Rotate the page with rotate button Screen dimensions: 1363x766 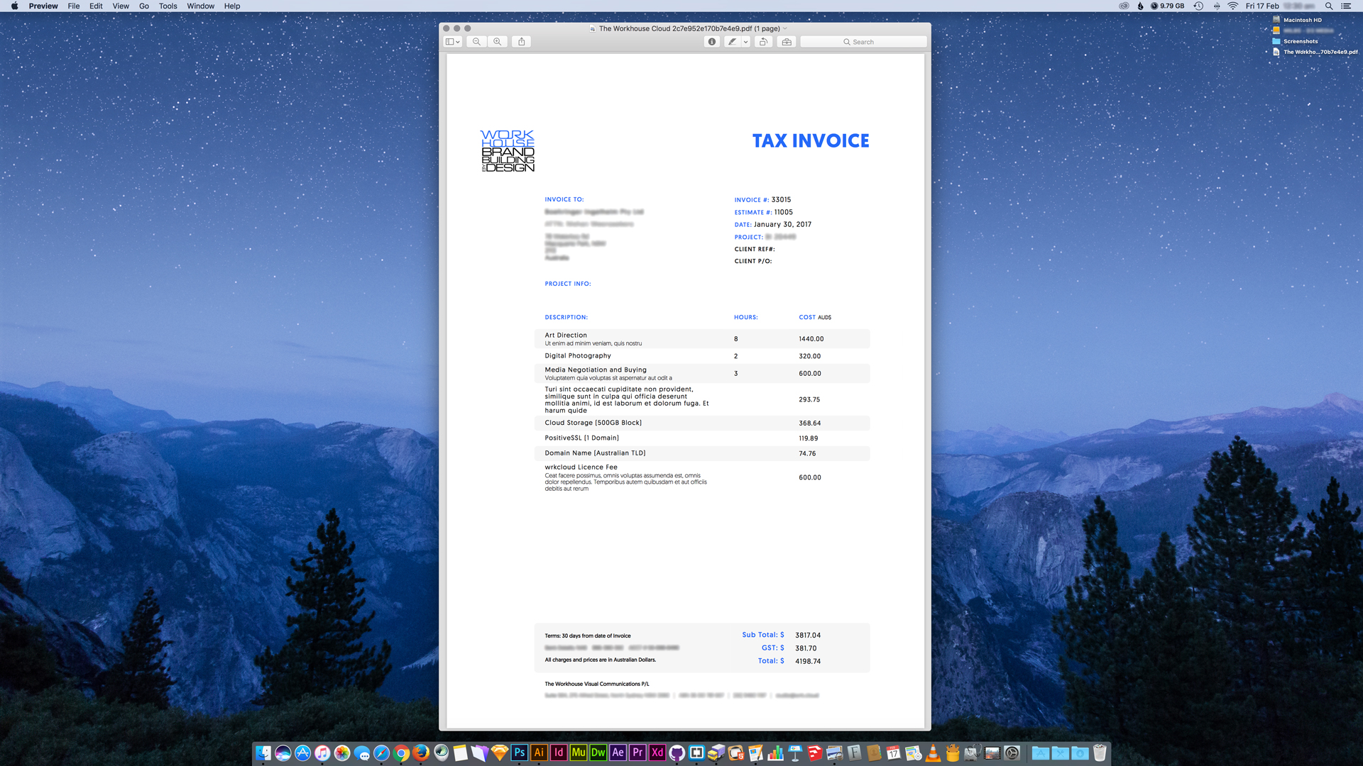tap(763, 42)
